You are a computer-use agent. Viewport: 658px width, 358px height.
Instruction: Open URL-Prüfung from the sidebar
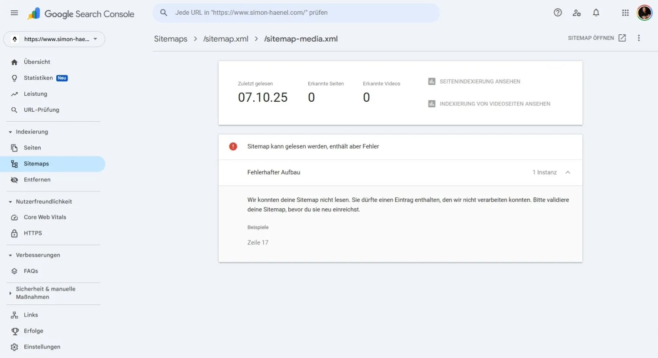[41, 110]
